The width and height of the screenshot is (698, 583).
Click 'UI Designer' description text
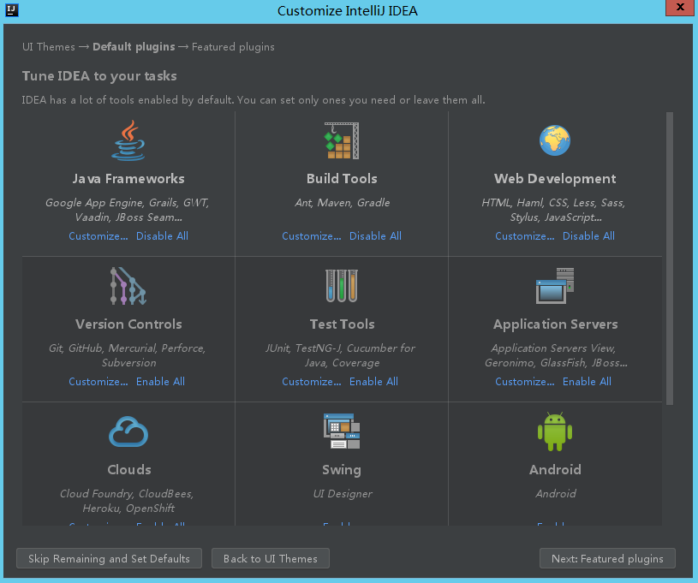(x=343, y=494)
